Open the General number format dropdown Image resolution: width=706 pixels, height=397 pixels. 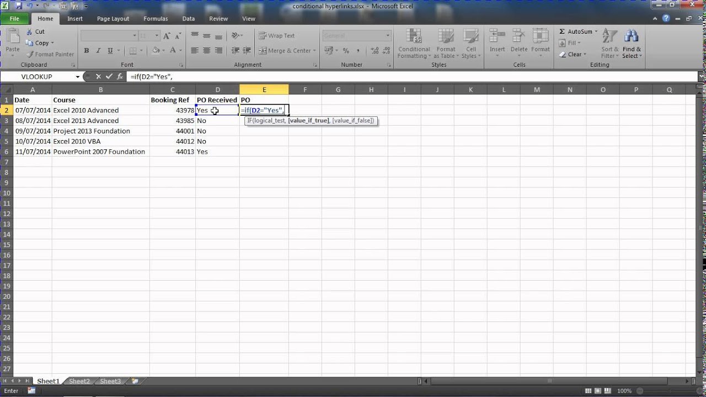[x=388, y=36]
